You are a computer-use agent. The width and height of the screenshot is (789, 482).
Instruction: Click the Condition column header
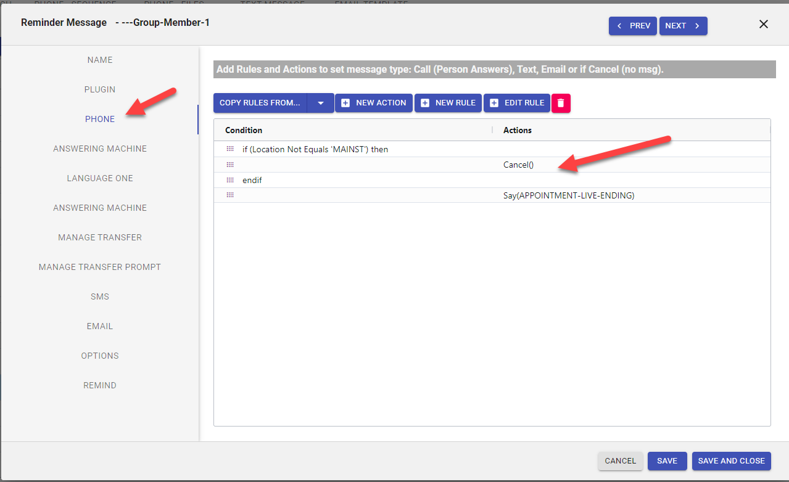tap(244, 130)
